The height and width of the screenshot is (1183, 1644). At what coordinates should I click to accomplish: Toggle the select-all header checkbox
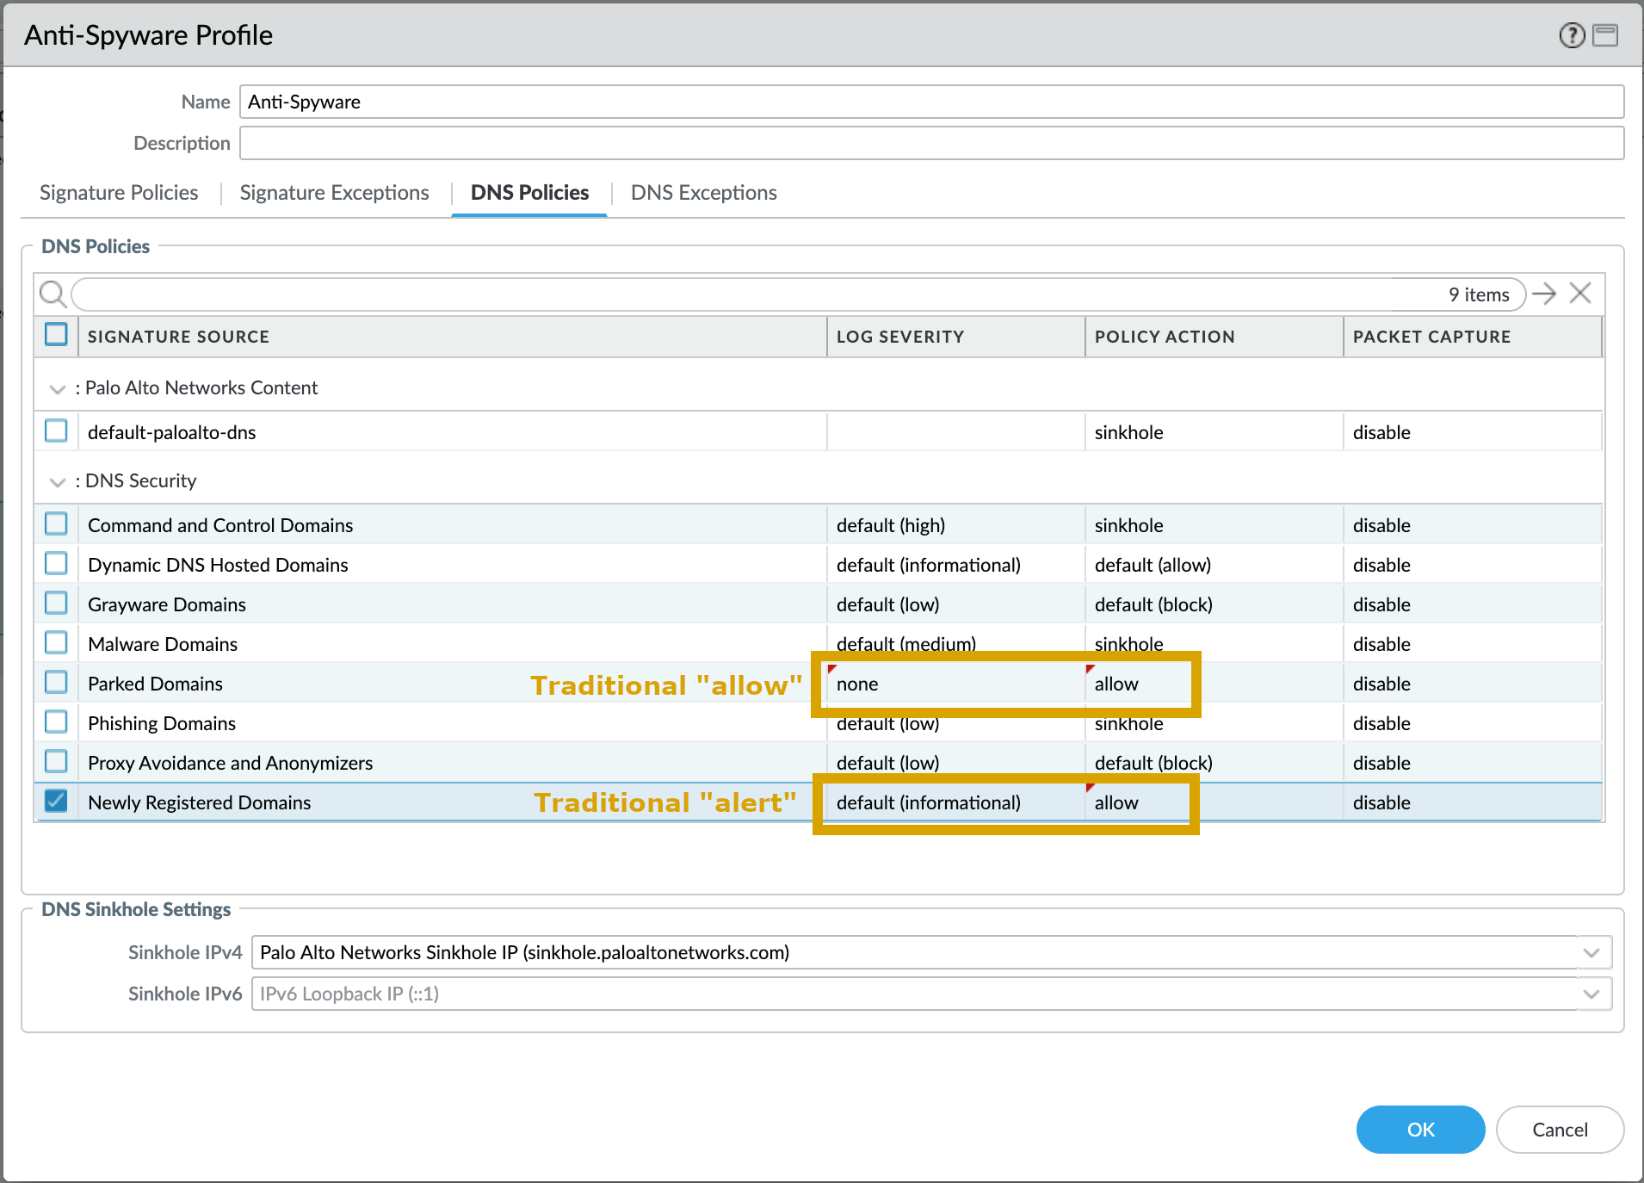coord(56,335)
